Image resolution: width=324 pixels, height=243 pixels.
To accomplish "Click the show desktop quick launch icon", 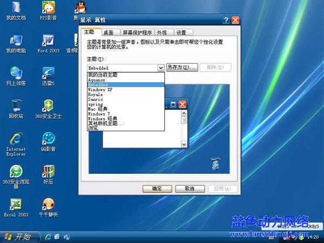I will pyautogui.click(x=66, y=237).
